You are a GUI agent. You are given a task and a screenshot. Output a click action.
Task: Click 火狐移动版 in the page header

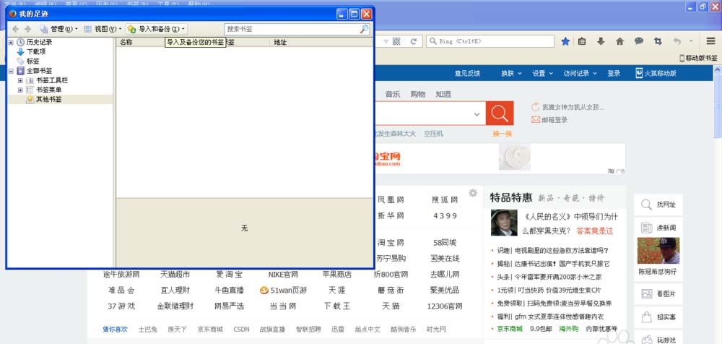click(x=656, y=73)
